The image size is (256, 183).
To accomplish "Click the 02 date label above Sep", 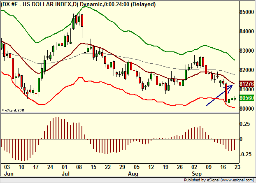I will [194, 167].
